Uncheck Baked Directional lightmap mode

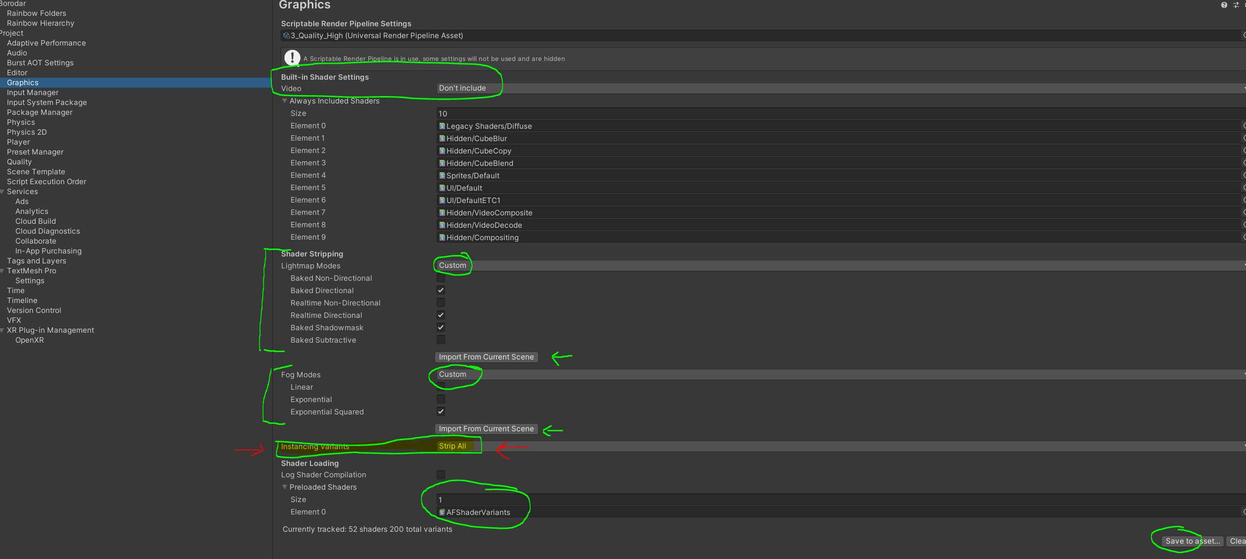tap(441, 290)
